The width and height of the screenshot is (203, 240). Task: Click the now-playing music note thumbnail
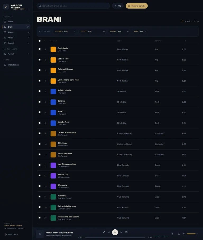point(40,234)
